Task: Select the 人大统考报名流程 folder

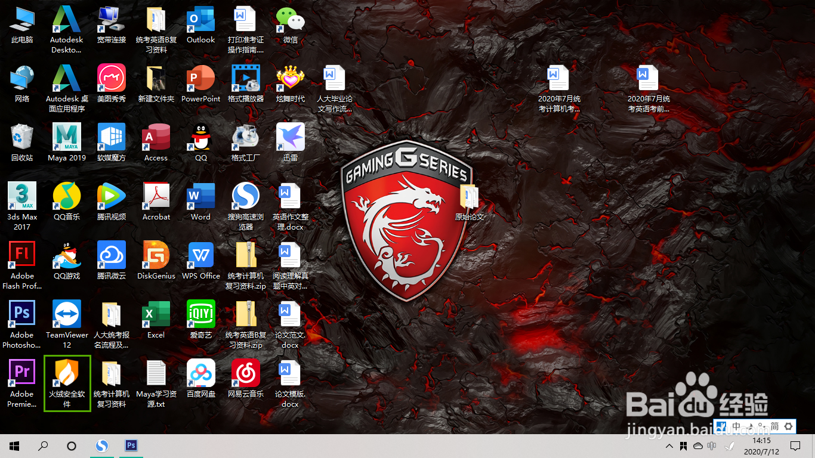Action: click(x=112, y=324)
